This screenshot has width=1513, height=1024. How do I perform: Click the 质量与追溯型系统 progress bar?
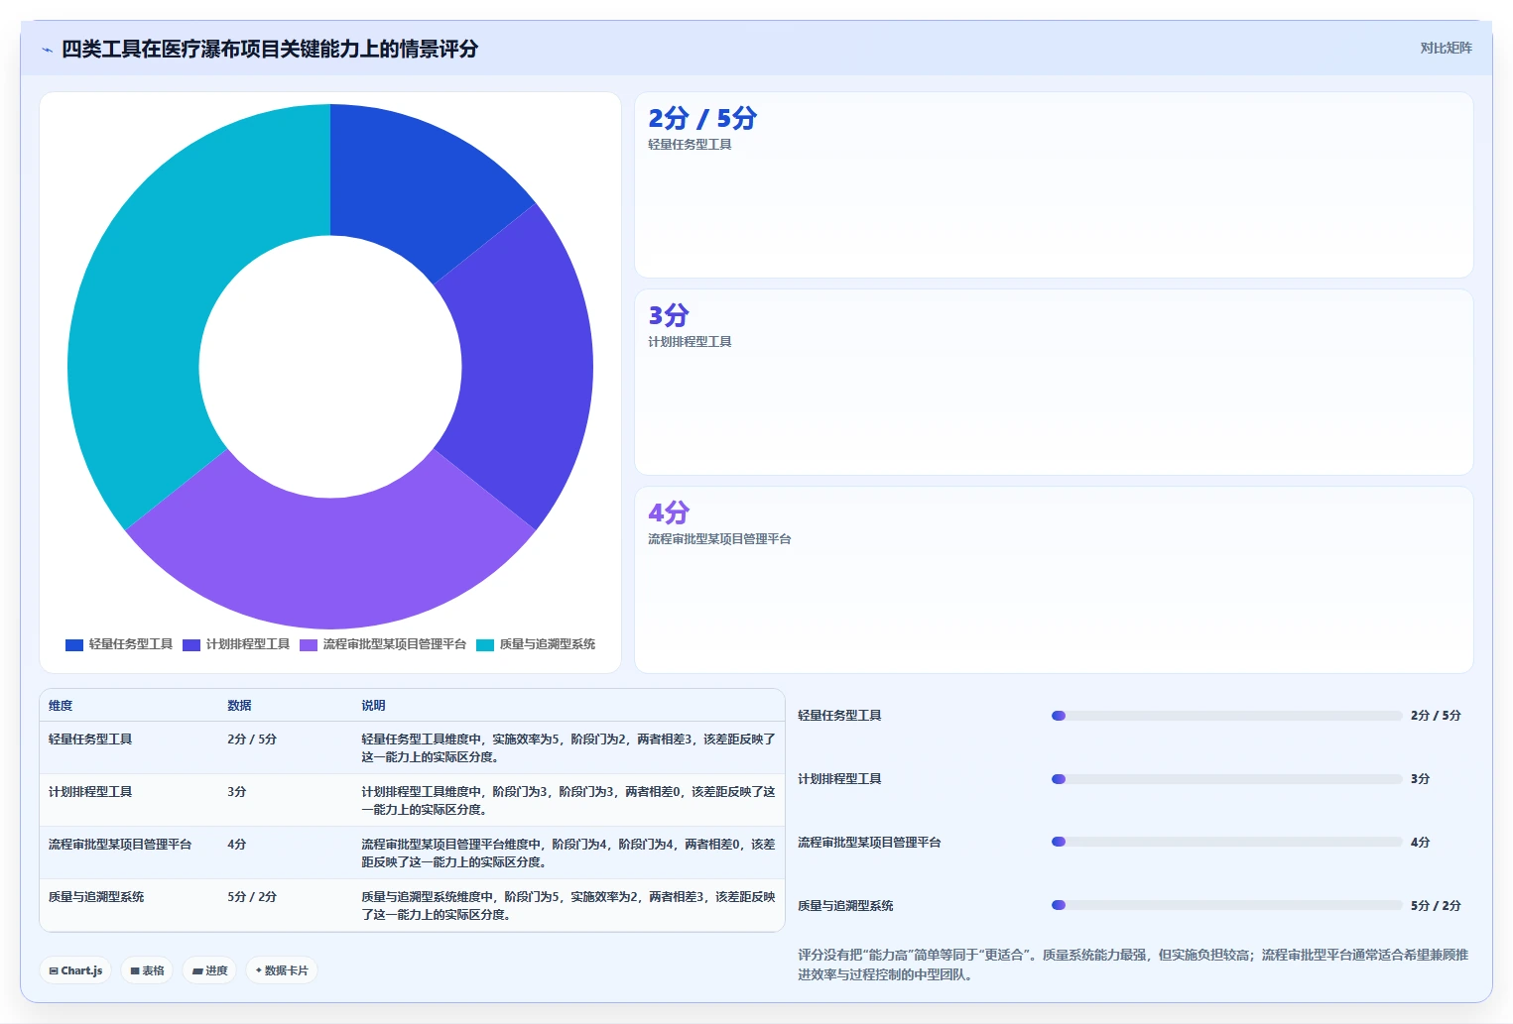(x=1226, y=905)
